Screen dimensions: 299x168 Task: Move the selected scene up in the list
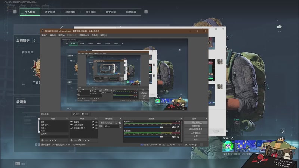tap(52, 140)
